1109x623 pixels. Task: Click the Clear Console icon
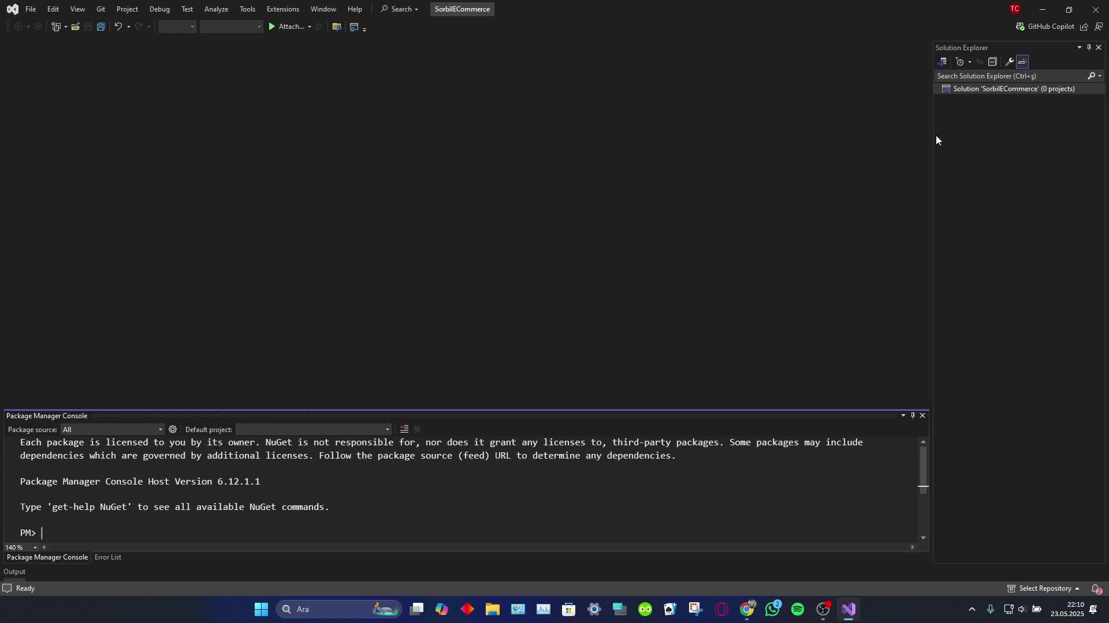click(x=404, y=429)
